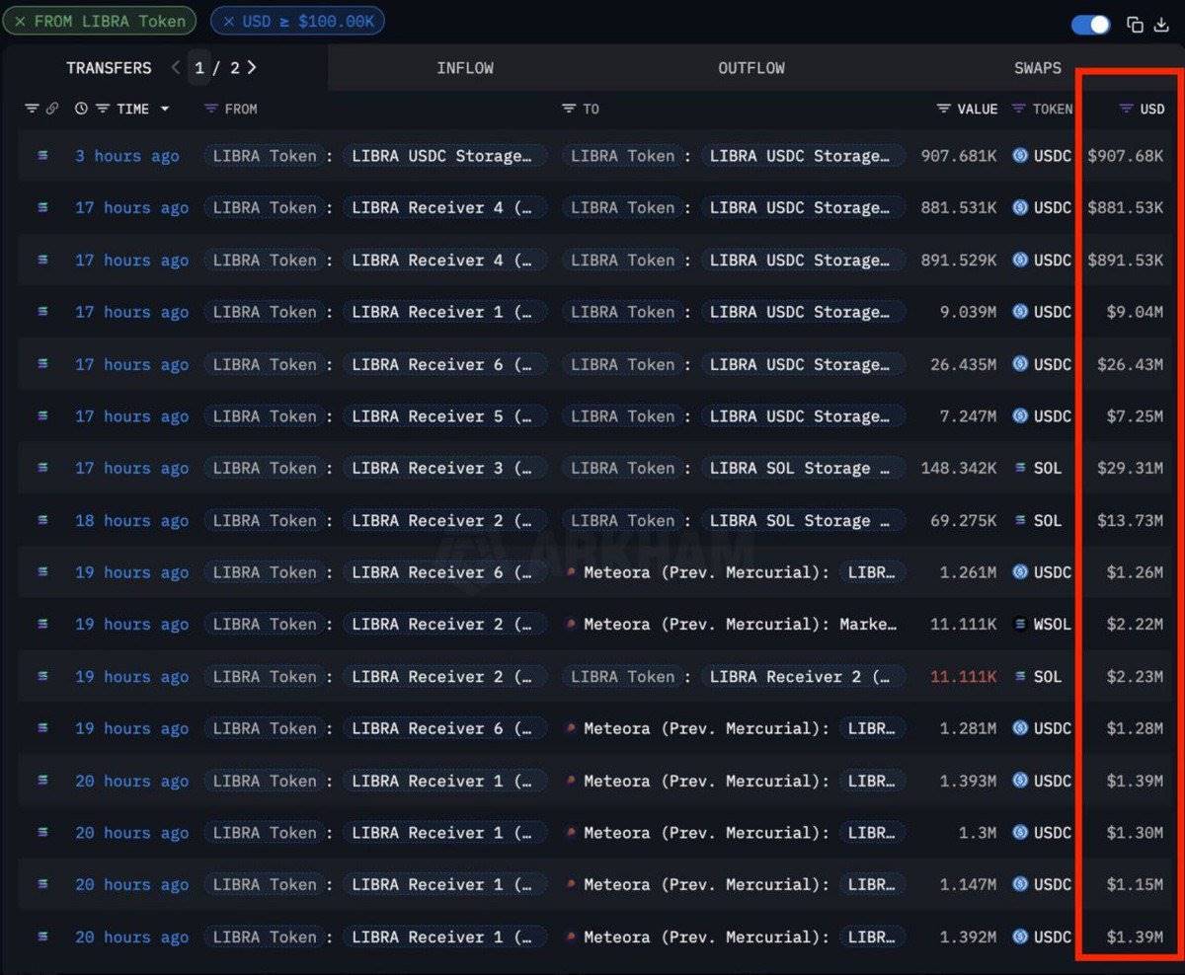Image resolution: width=1185 pixels, height=975 pixels.
Task: Open the FROM column filter icon
Action: coord(210,109)
